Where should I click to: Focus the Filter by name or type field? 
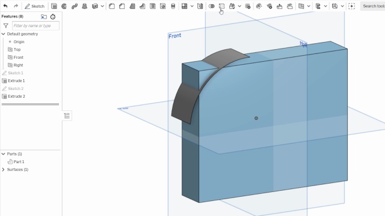pyautogui.click(x=35, y=26)
